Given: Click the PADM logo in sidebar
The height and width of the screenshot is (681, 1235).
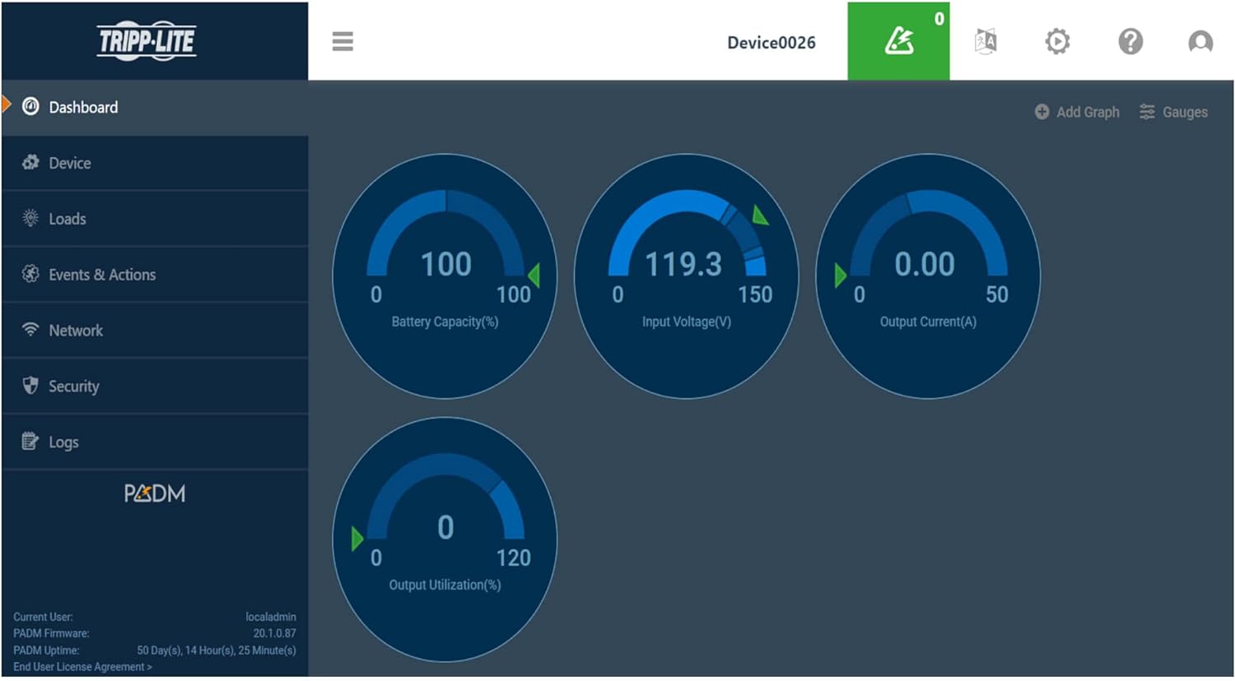Looking at the screenshot, I should tap(155, 493).
